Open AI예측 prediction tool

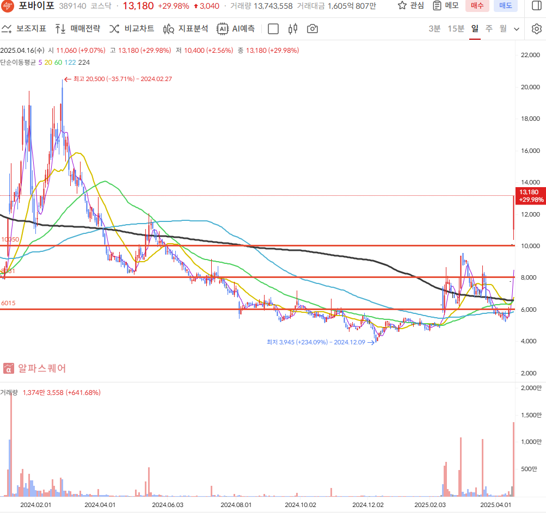(x=236, y=29)
